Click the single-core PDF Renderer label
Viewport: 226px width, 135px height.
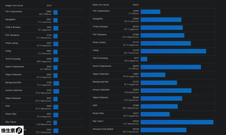coord(12,35)
